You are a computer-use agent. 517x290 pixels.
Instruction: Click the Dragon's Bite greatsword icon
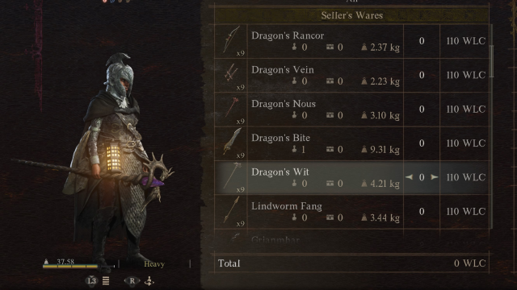232,141
